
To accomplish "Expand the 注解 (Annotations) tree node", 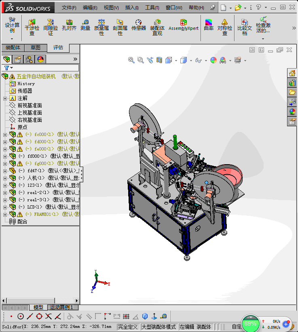I will click(5, 98).
